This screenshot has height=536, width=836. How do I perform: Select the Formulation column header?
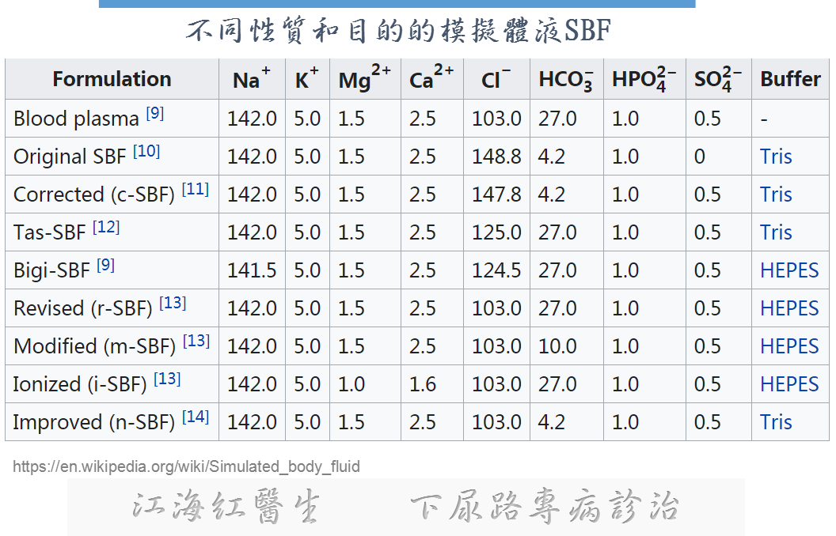112,79
